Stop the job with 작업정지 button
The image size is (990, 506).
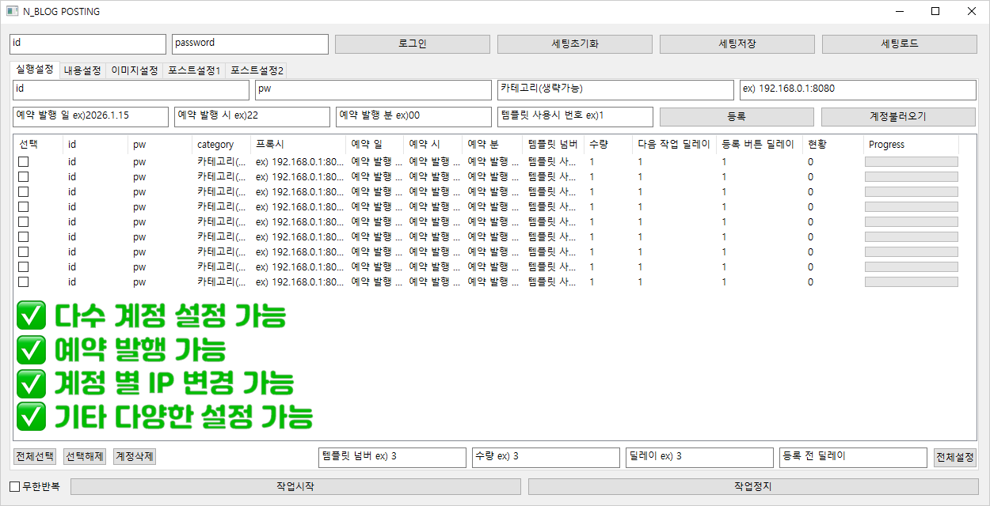752,486
